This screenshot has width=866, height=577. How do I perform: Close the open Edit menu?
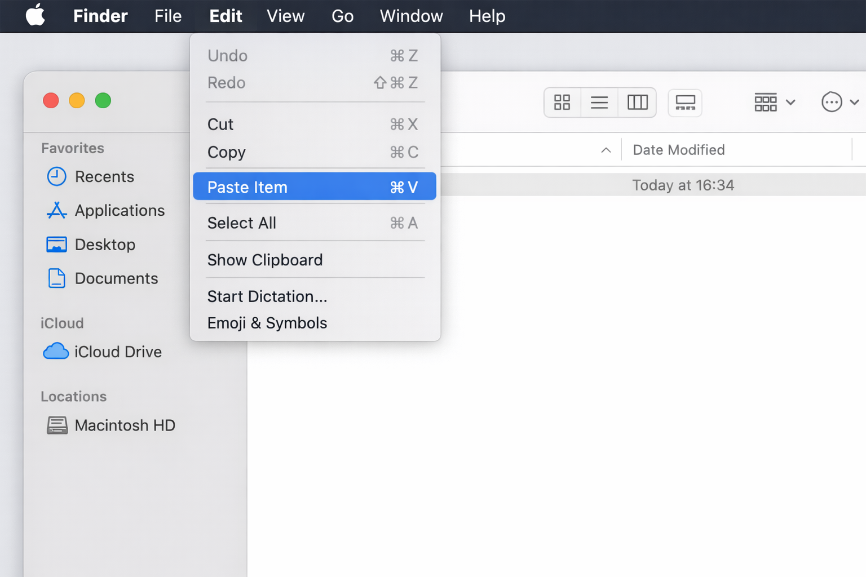coord(226,16)
